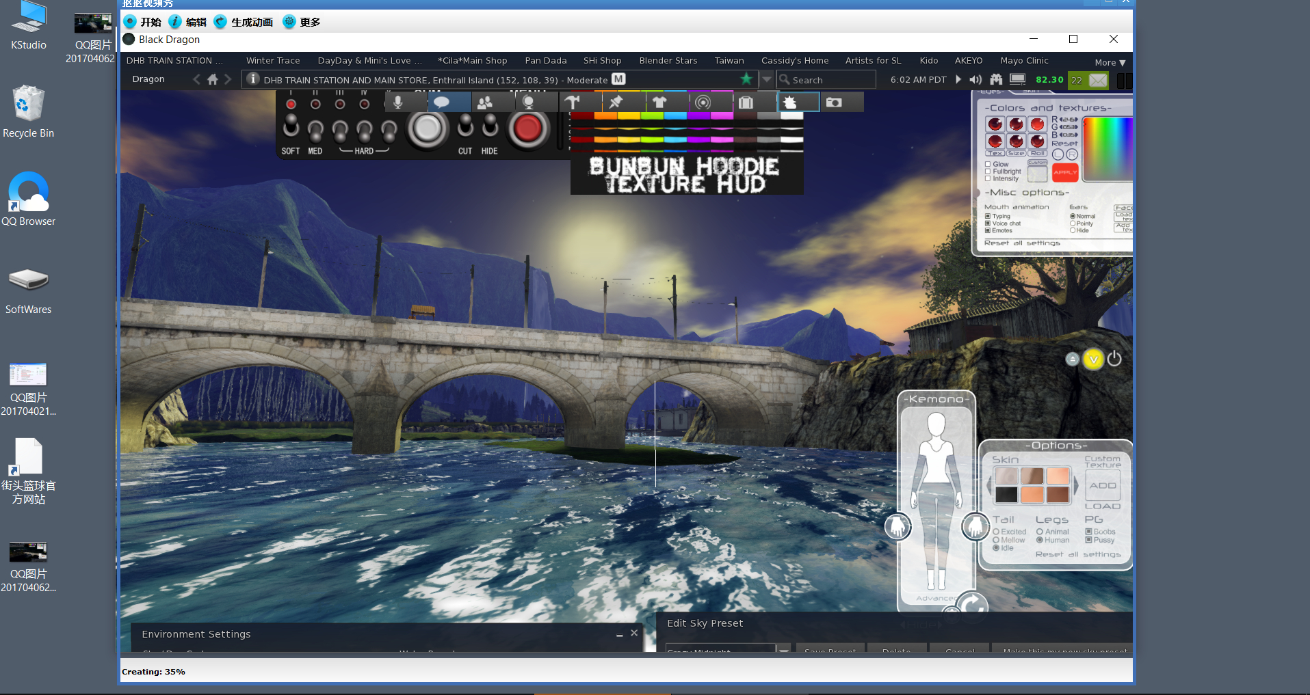
Task: Open the Inventory suitcase icon
Action: click(x=746, y=103)
